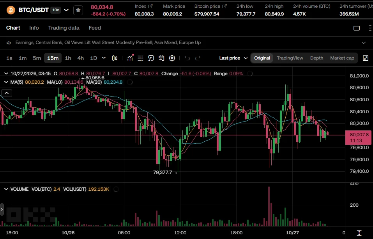Open chart settings gear icon
The image size is (373, 239).
click(x=172, y=58)
